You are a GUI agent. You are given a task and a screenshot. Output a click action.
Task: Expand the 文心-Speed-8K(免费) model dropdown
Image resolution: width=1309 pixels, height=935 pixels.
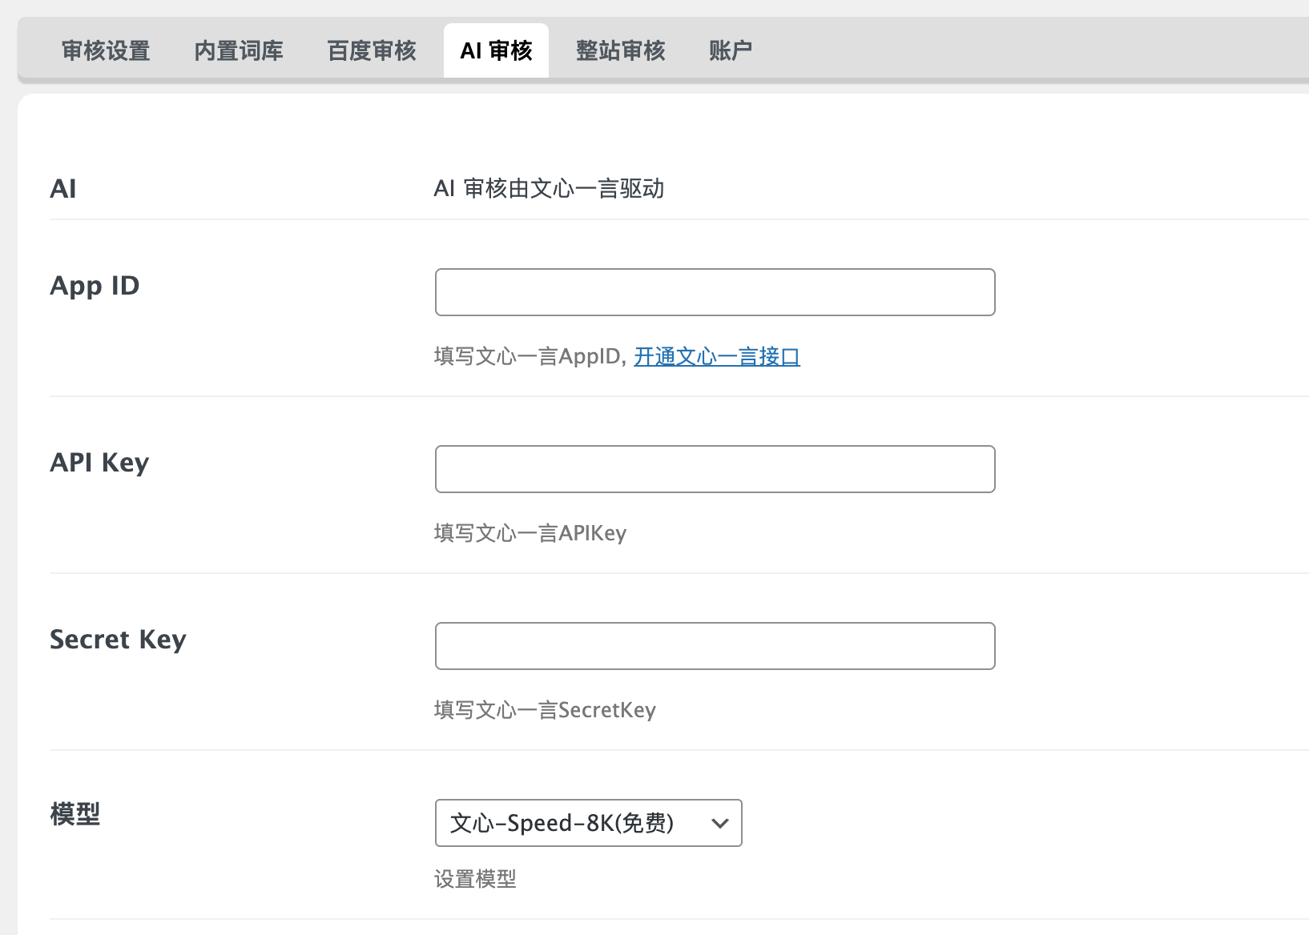(588, 823)
